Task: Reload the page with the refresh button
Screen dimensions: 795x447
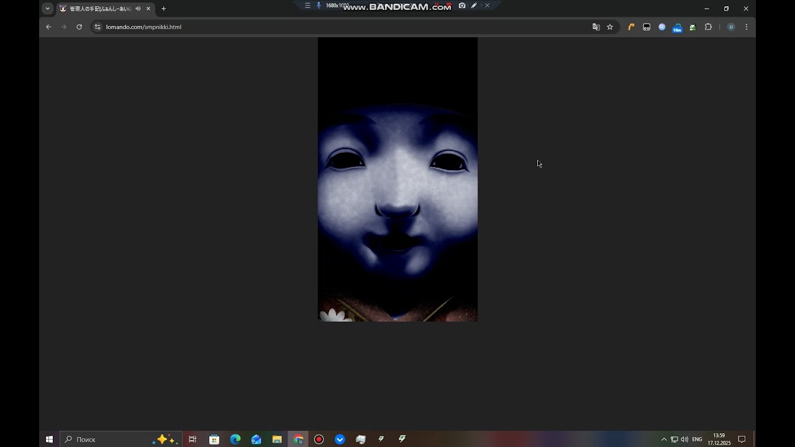Action: pos(79,27)
